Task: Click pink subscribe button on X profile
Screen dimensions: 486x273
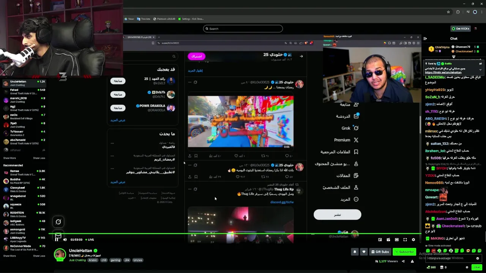Action: pos(196,56)
